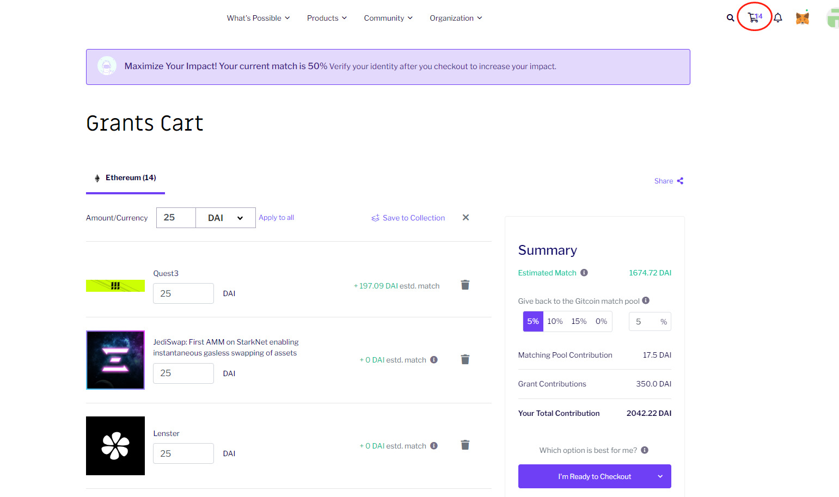Open the DAI currency dropdown
Viewport: 839px width, 497px height.
[225, 218]
